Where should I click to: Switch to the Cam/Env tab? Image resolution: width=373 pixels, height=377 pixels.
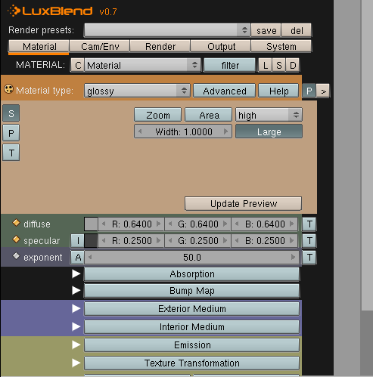(x=100, y=47)
